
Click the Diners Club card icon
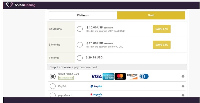pyautogui.click(x=144, y=76)
